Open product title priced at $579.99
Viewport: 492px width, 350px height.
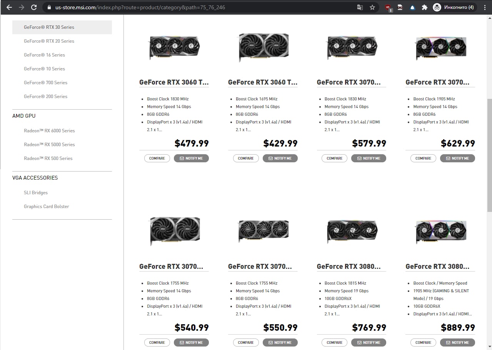click(349, 82)
